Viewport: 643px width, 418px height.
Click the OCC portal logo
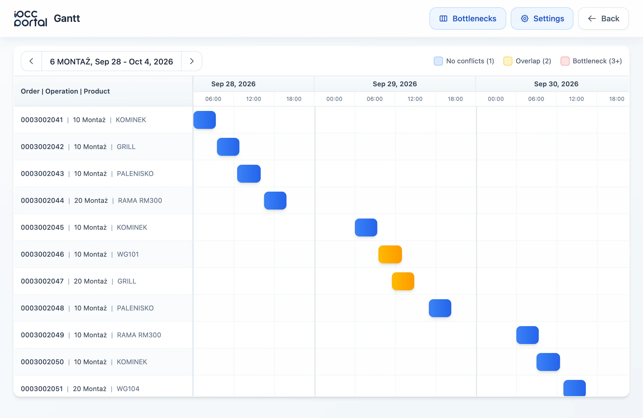coord(31,18)
